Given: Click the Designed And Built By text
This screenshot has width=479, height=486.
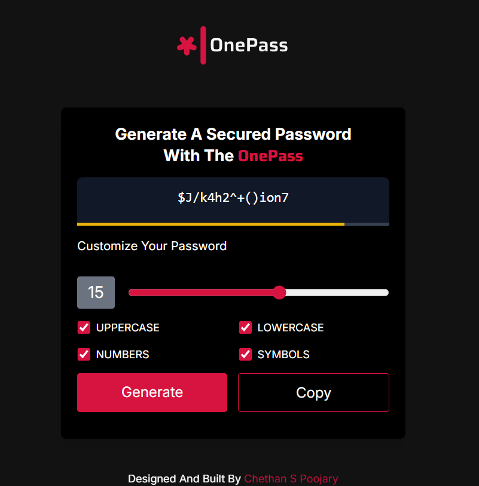Looking at the screenshot, I should (x=184, y=479).
